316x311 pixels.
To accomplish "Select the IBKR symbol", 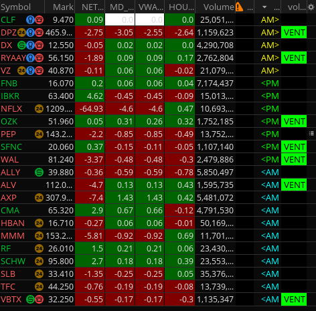I will (x=10, y=96).
